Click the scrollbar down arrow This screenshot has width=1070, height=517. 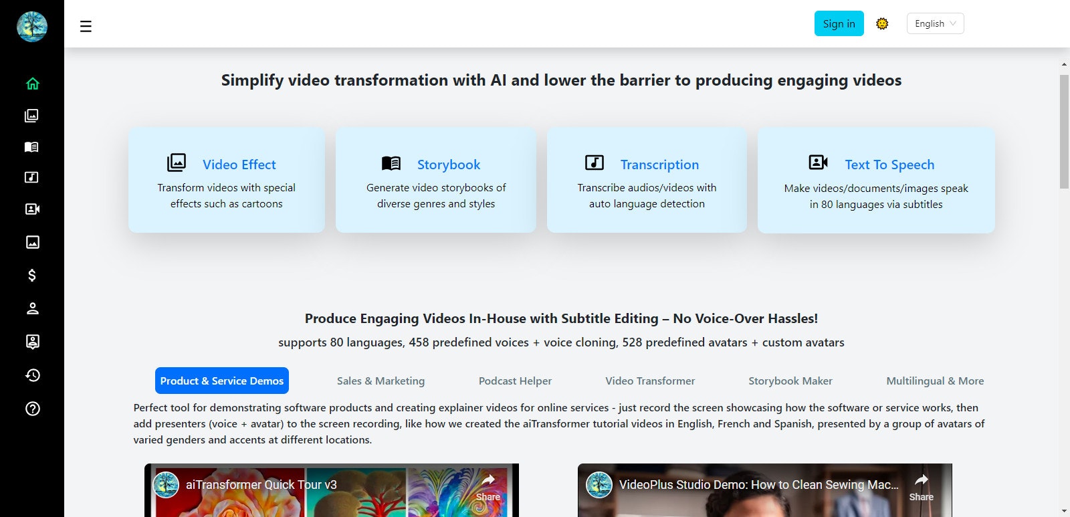point(1064,512)
